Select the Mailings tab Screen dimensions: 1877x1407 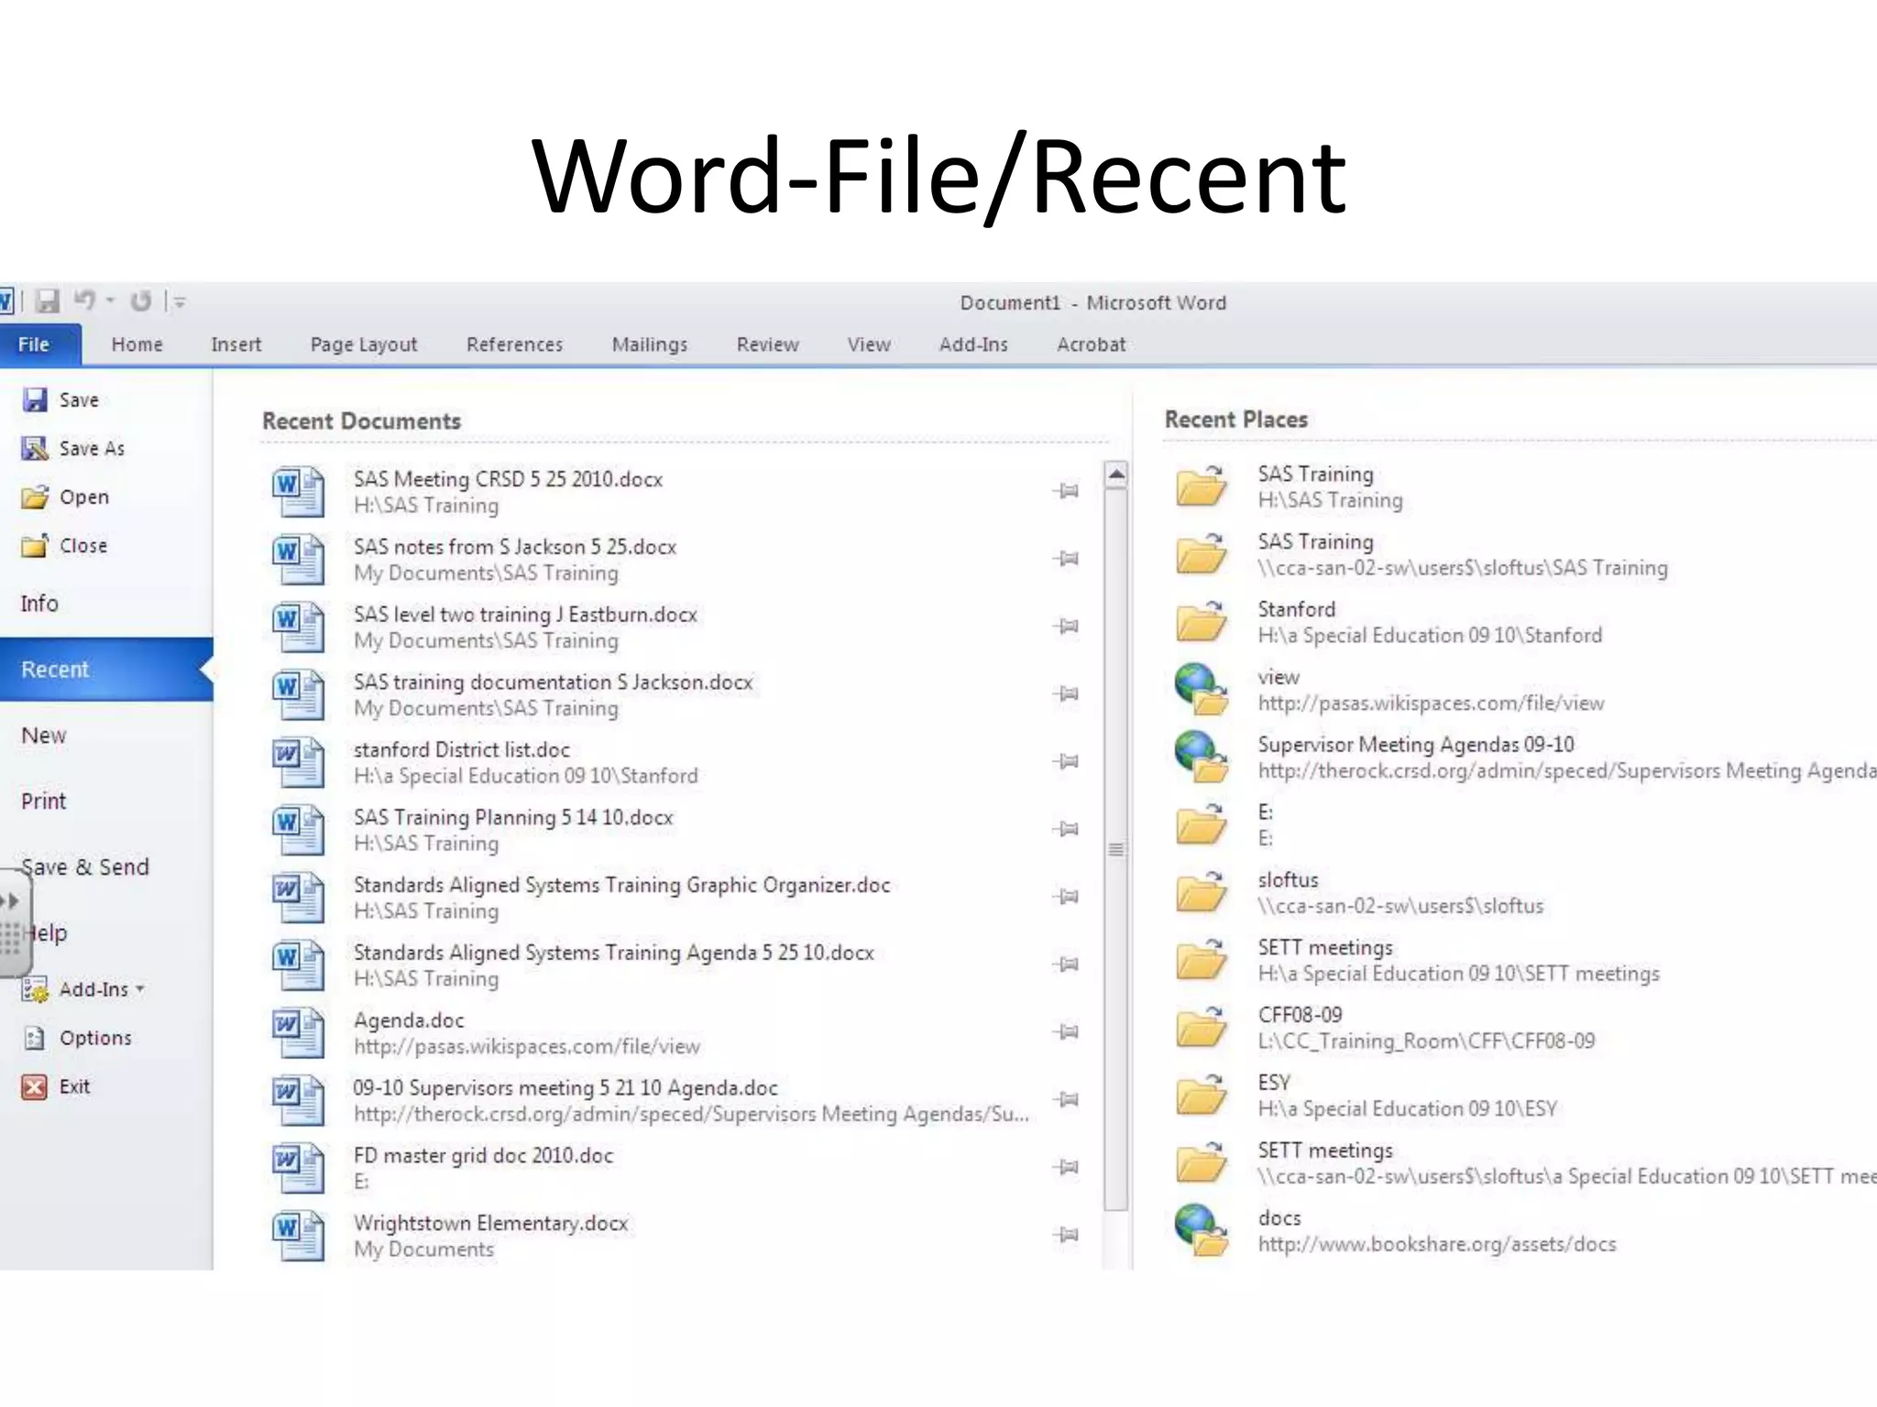pyautogui.click(x=649, y=344)
